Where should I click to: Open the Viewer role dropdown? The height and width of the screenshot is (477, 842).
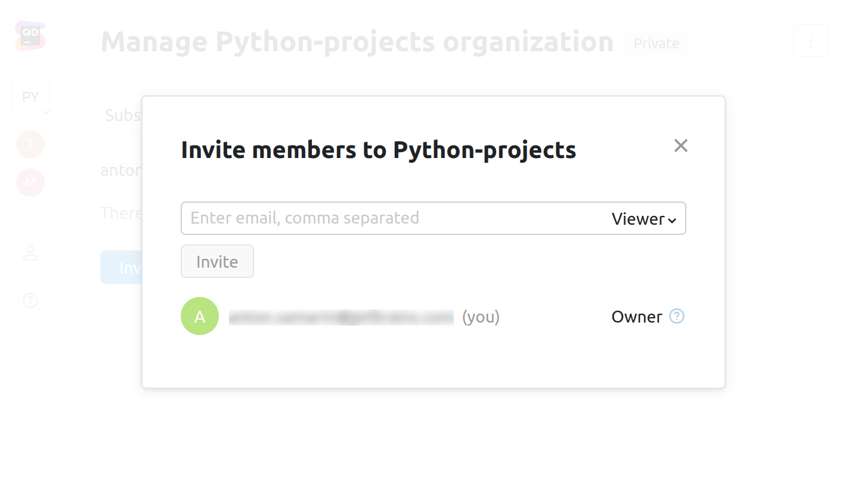tap(644, 219)
